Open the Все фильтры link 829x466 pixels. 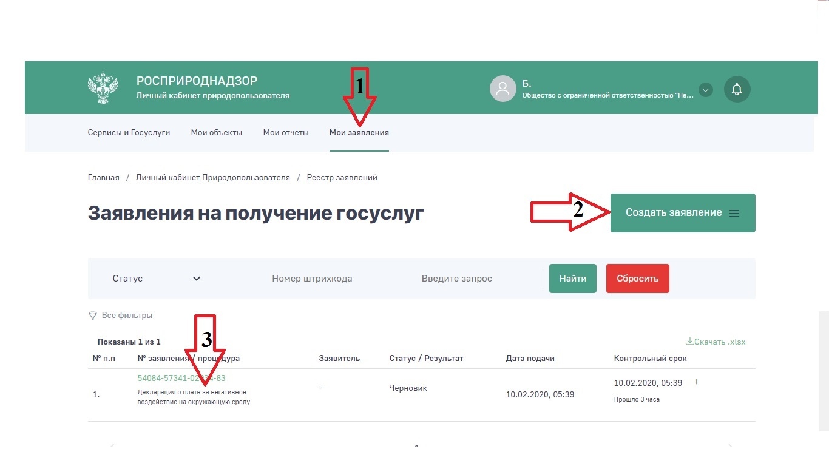click(x=127, y=316)
